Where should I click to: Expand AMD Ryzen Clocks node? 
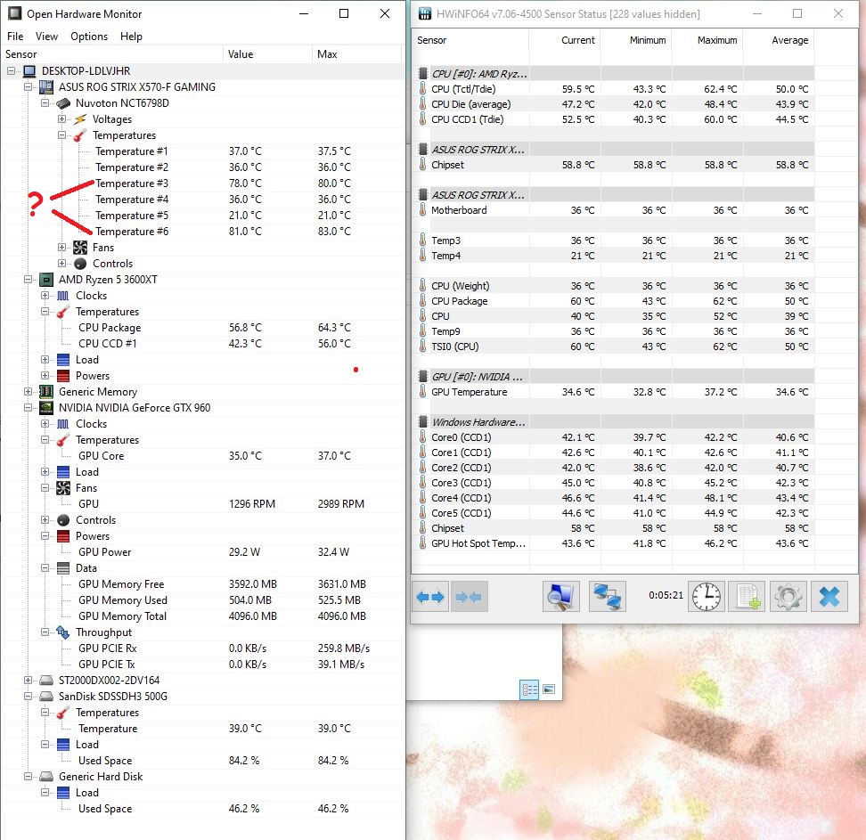45,296
